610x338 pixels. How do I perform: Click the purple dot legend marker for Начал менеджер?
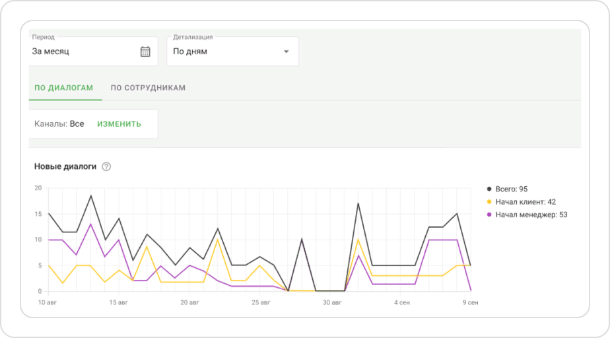click(489, 215)
